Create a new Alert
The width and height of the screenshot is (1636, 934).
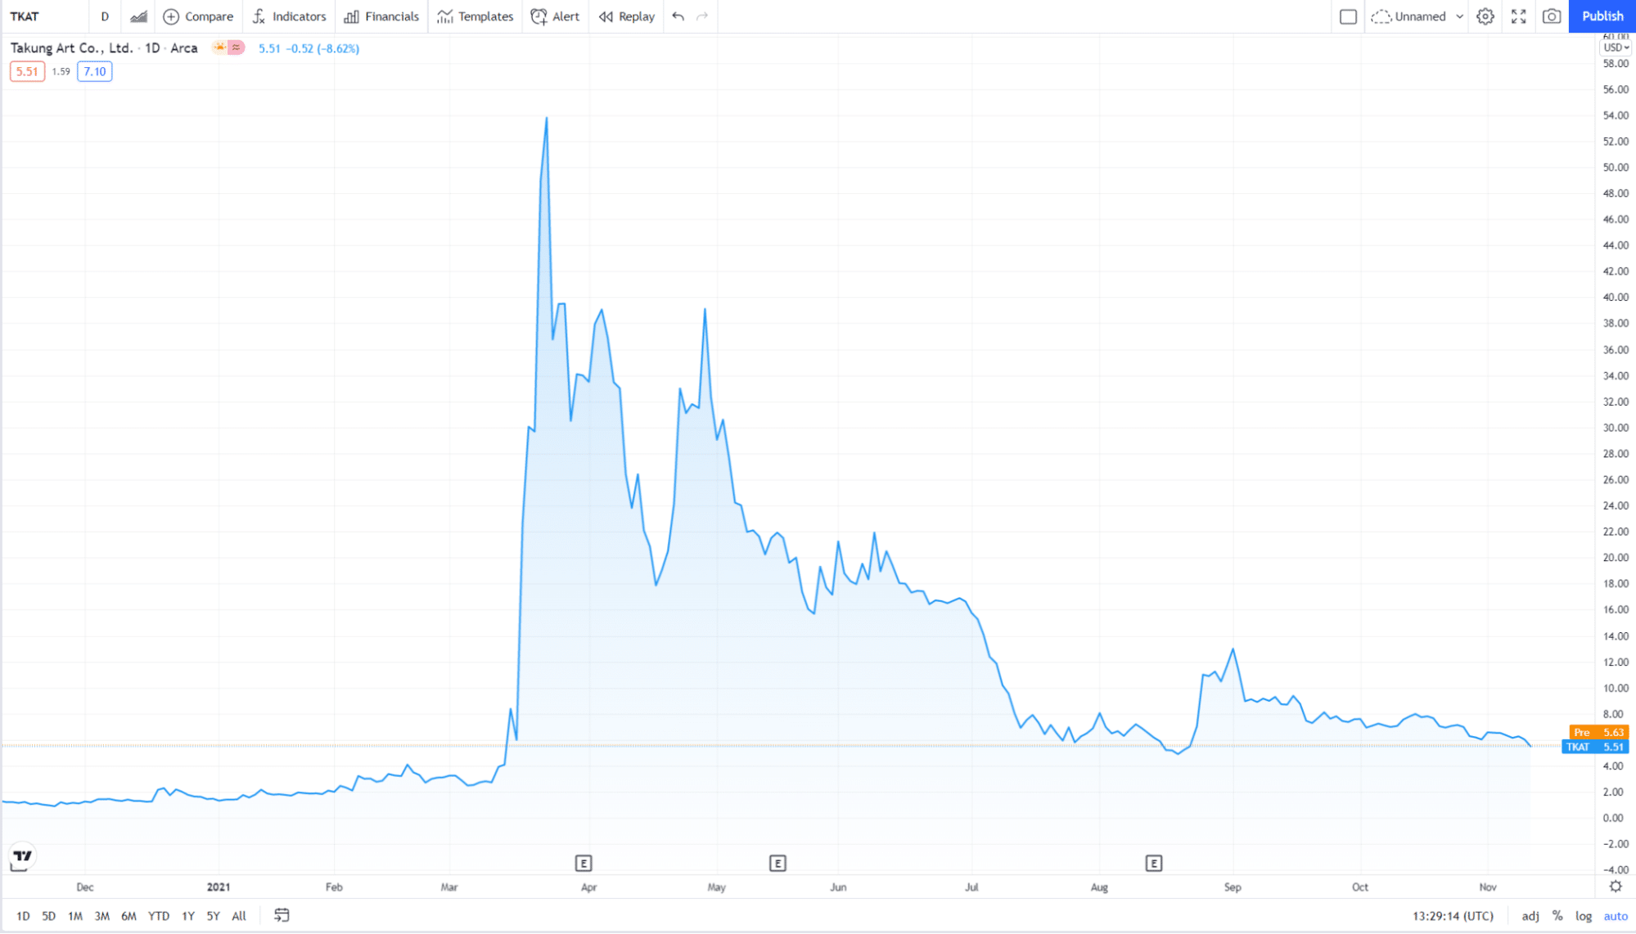(x=555, y=16)
